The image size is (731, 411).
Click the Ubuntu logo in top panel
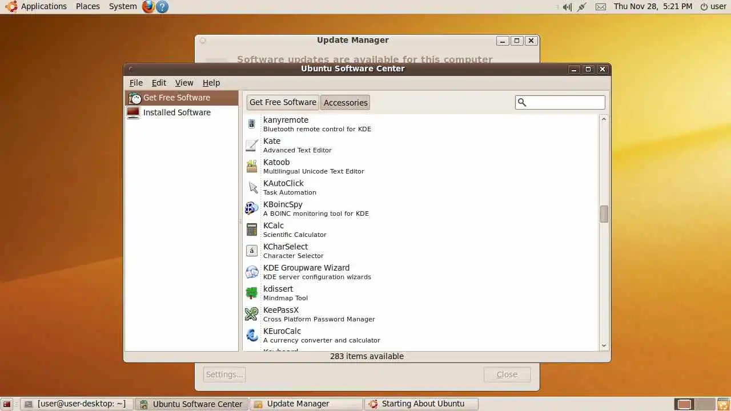11,6
